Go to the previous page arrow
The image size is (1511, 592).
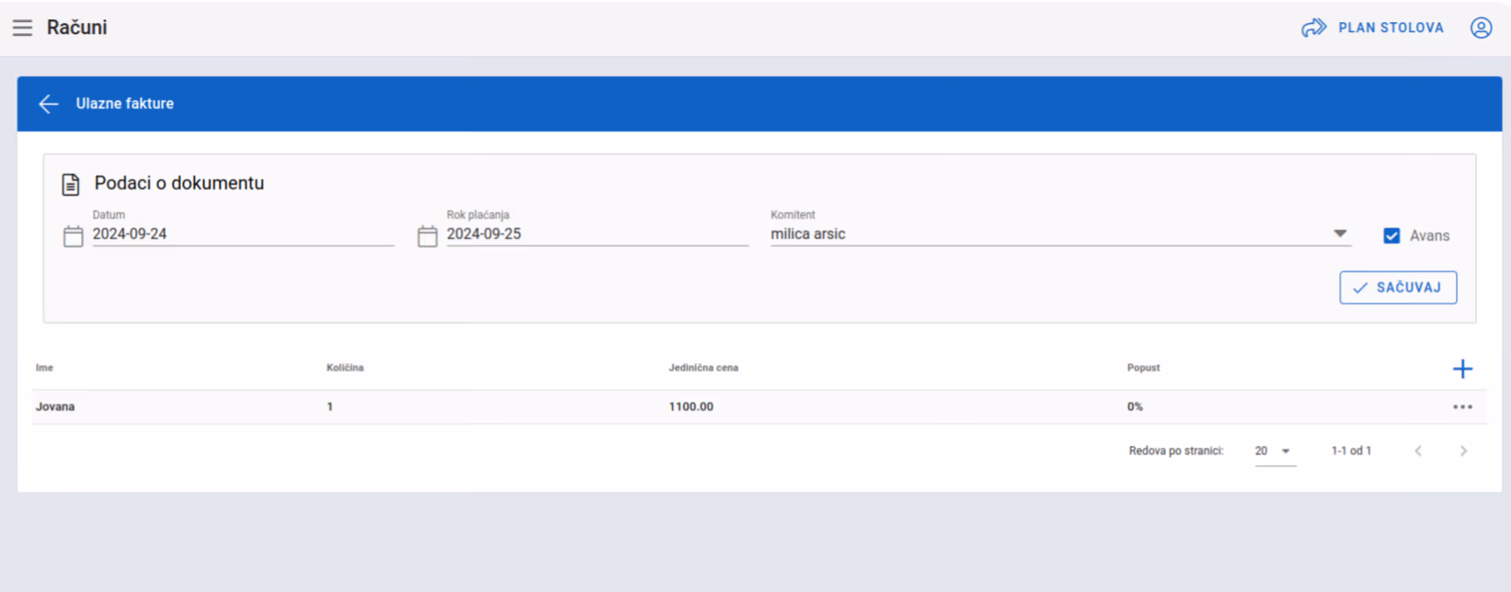tap(1418, 450)
